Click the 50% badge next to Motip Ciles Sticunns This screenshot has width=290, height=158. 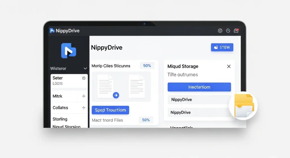(147, 66)
